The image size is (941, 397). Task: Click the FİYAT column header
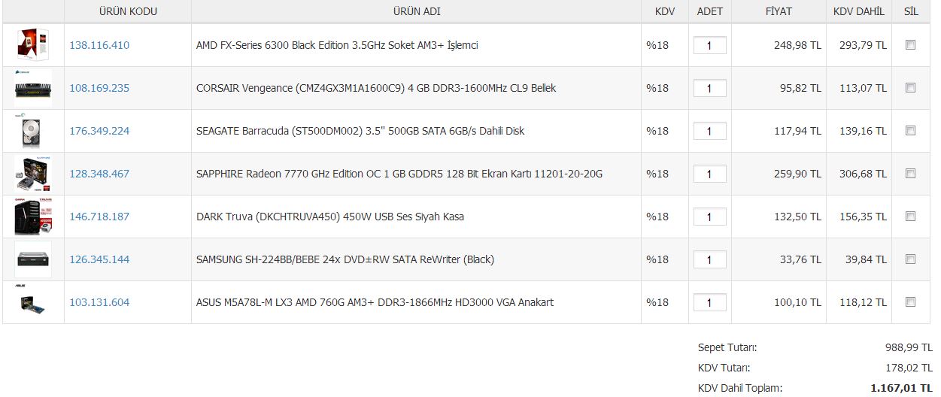click(x=779, y=11)
